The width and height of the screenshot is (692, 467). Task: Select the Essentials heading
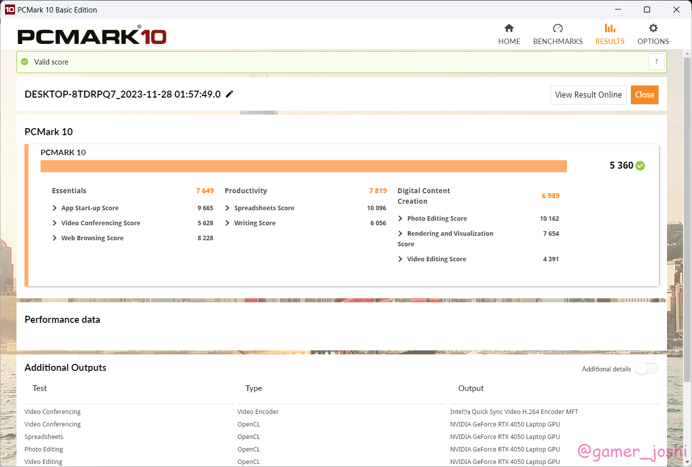coord(69,191)
